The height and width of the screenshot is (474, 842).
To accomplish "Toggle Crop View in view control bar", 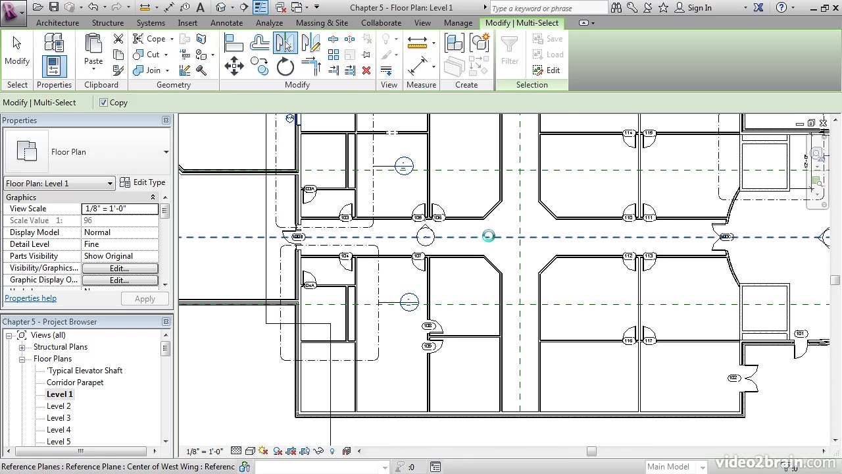I will (291, 451).
